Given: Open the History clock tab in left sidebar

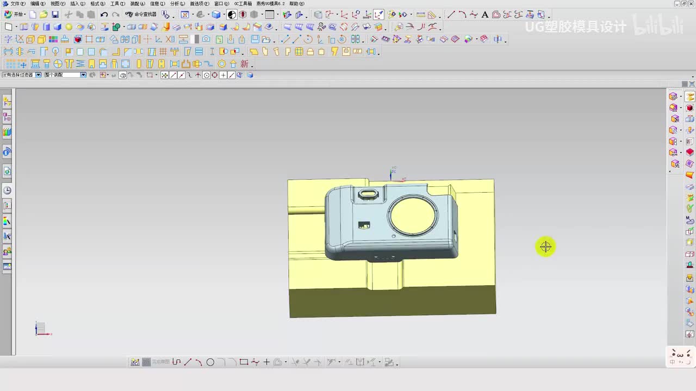Looking at the screenshot, I should 7,190.
